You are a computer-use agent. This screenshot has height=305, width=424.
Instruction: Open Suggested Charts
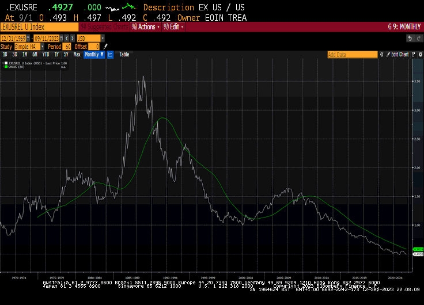click(104, 27)
